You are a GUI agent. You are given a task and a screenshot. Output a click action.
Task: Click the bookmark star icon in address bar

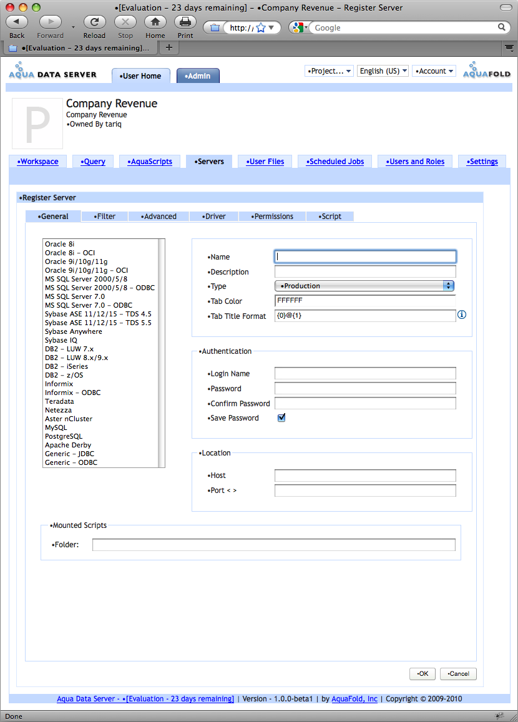(x=261, y=27)
